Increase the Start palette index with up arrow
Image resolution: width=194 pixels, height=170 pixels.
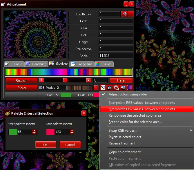(35, 131)
